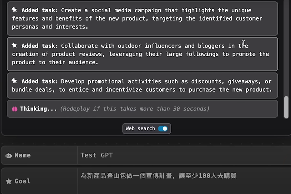Click the chat window scrollbar thumb

point(286,107)
